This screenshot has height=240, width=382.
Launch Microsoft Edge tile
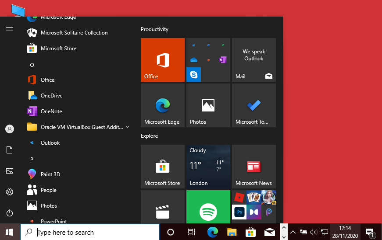tap(163, 105)
